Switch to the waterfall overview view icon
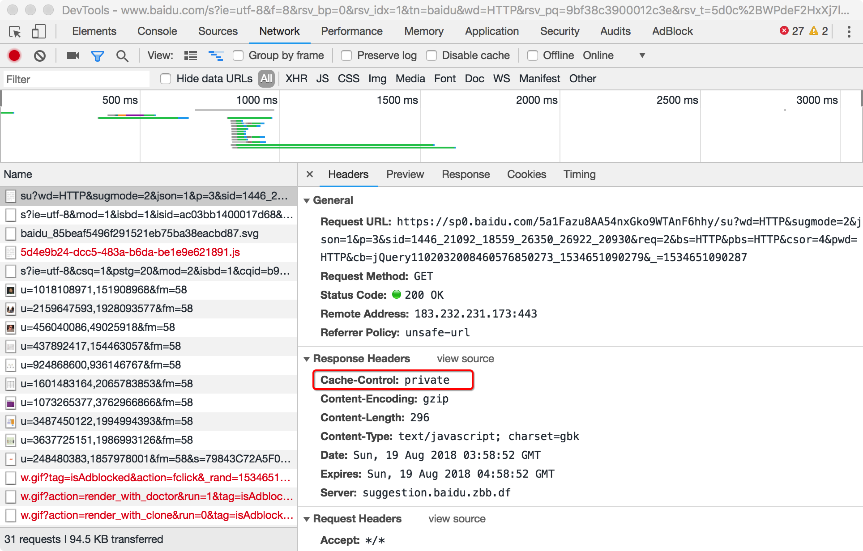 tap(216, 55)
